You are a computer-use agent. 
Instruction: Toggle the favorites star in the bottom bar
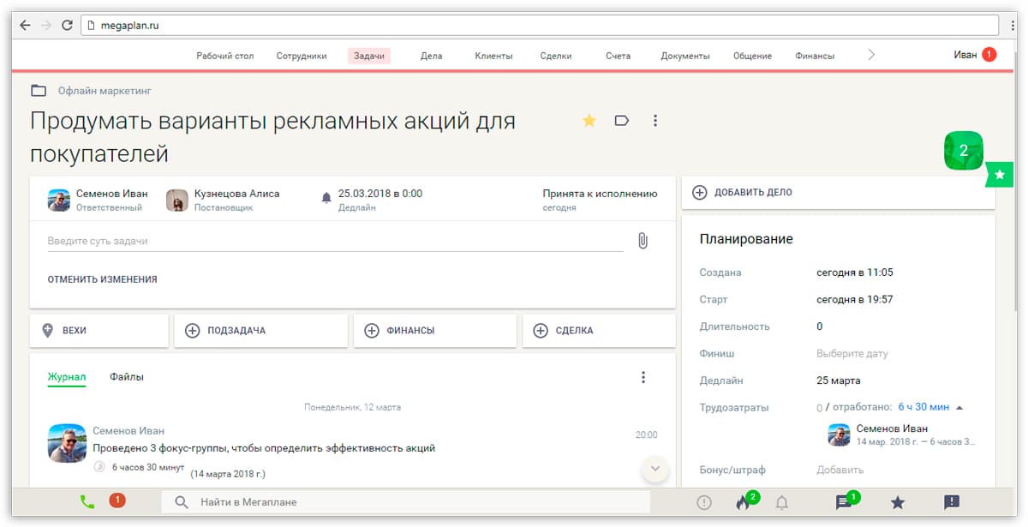[897, 502]
